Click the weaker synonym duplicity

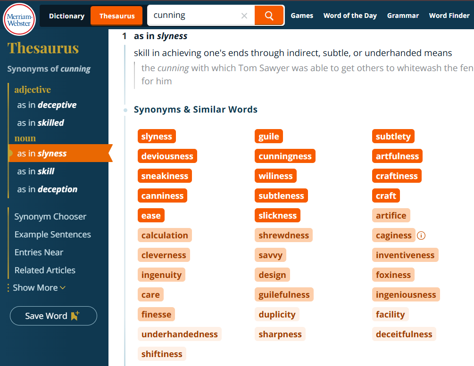(277, 314)
